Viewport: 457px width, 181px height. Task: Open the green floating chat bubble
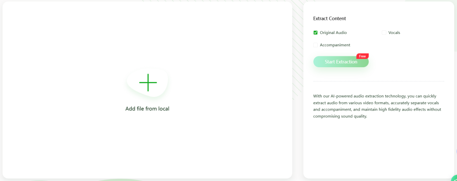(454, 178)
